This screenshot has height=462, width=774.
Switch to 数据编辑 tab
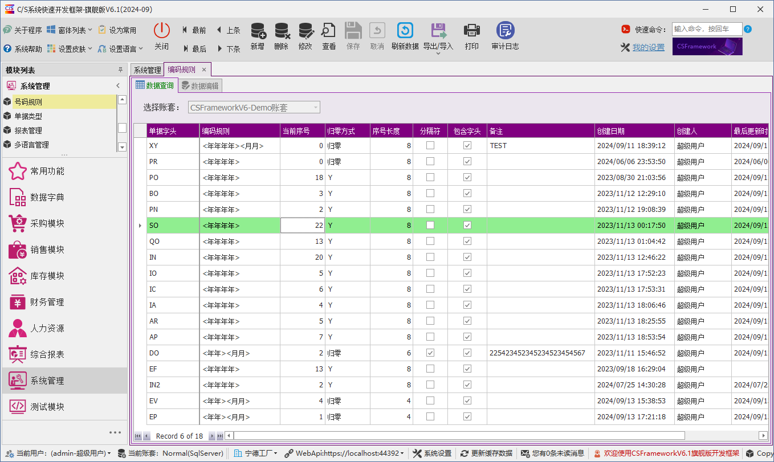tap(199, 86)
